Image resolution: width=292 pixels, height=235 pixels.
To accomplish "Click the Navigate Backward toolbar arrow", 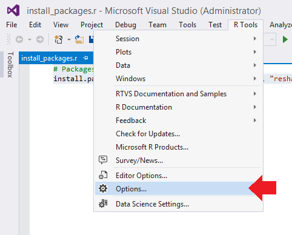I will tap(19, 39).
